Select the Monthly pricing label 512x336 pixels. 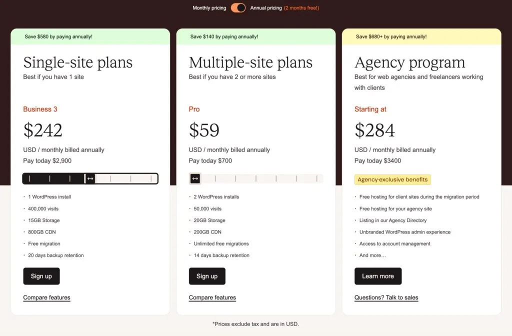pyautogui.click(x=209, y=8)
